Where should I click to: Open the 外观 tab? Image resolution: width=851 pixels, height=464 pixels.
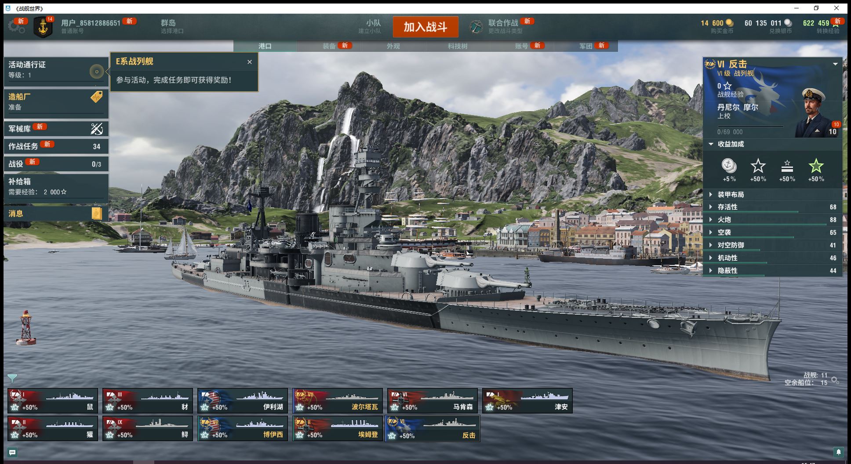point(393,46)
